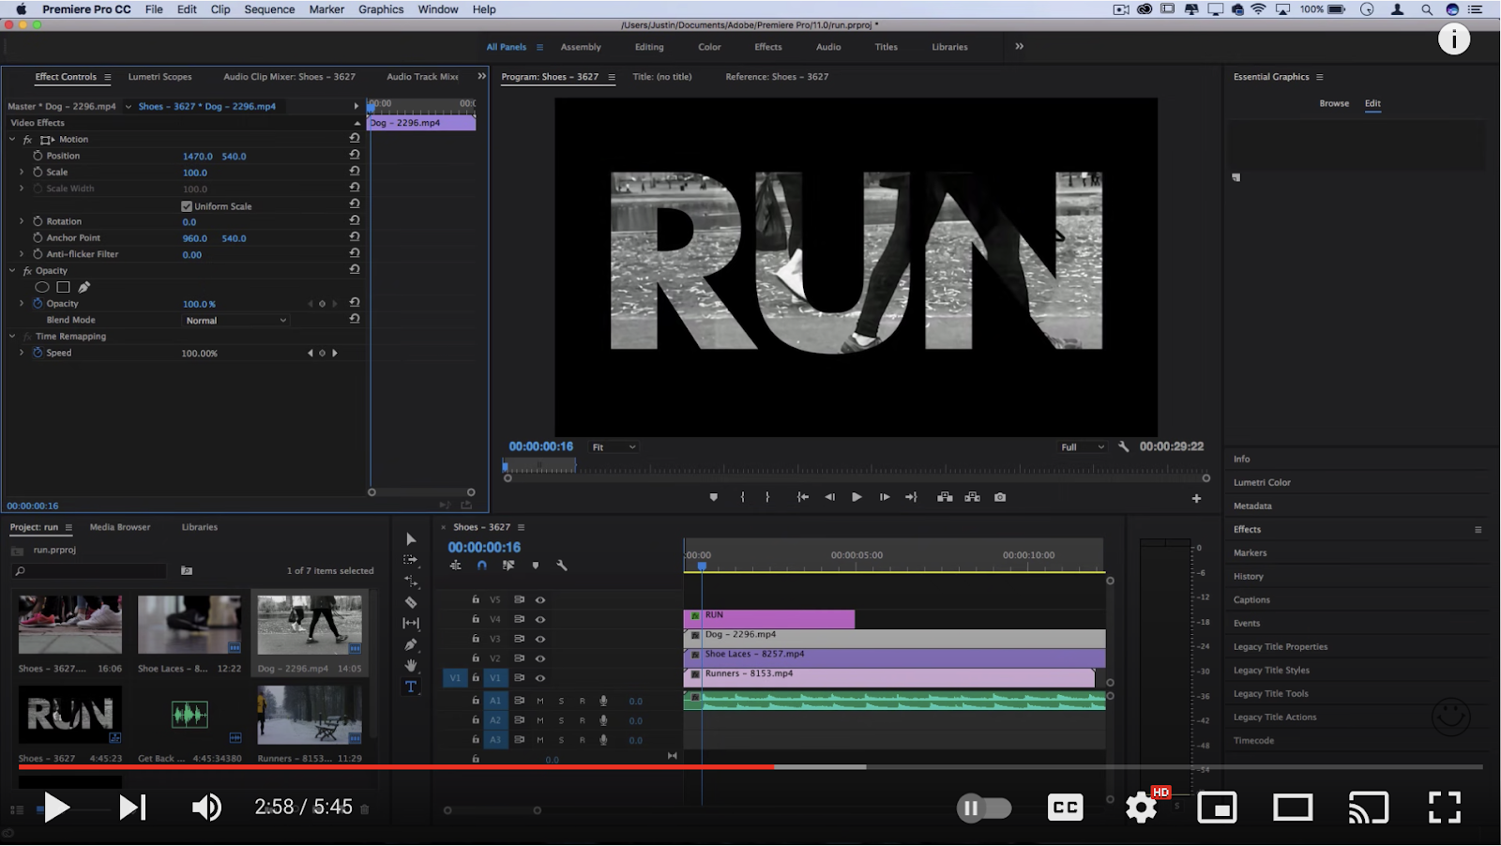Expand the Scale property twirl arrow
1501x846 pixels.
point(22,173)
